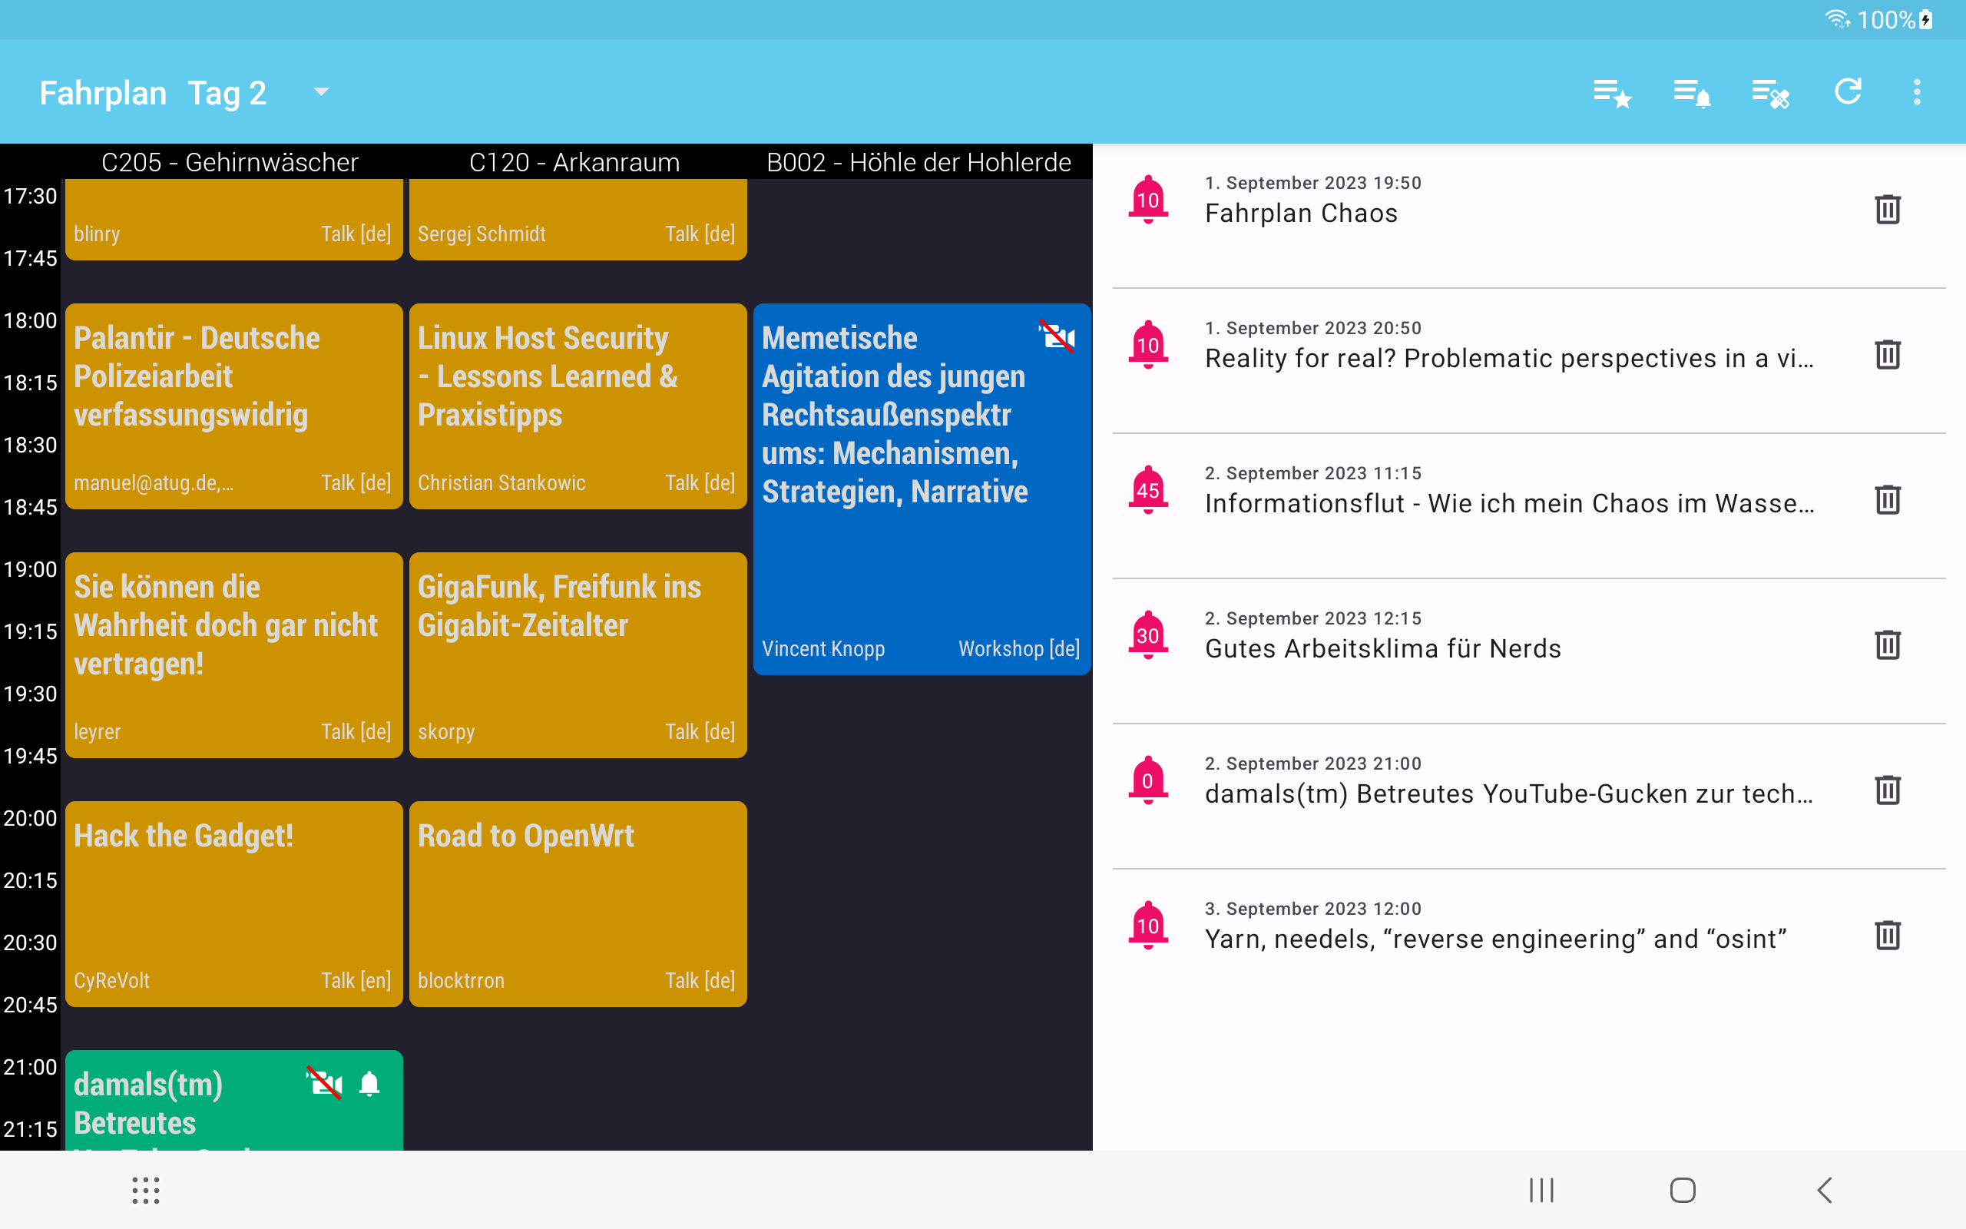The image size is (1966, 1229).
Task: Open the starred favorites list
Action: [x=1612, y=93]
